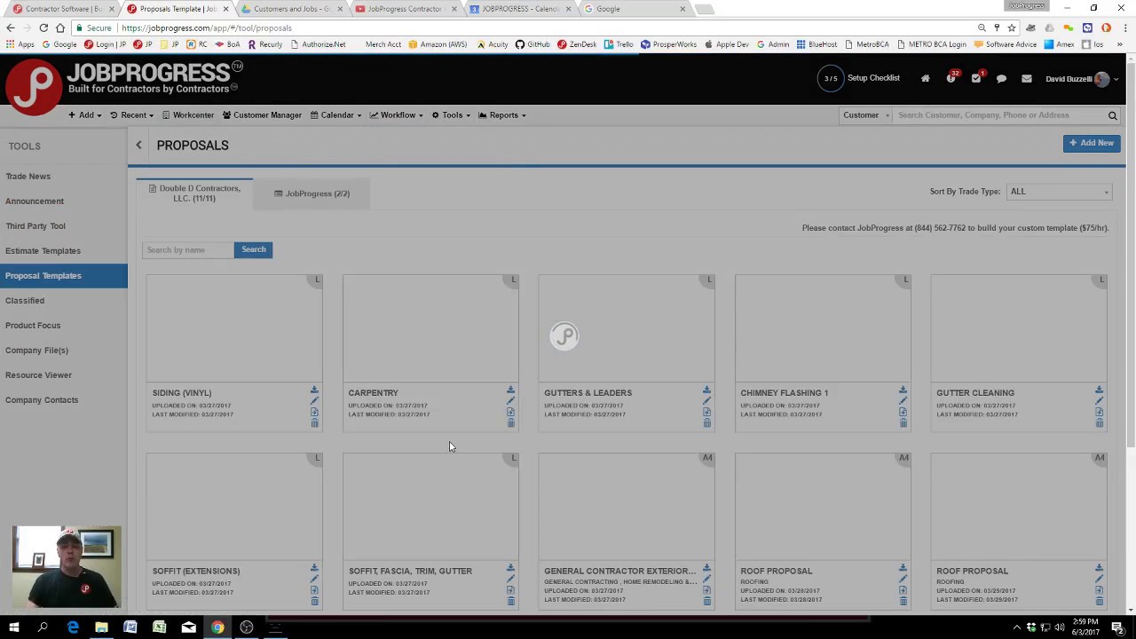The height and width of the screenshot is (639, 1136).
Task: Open the Siding (Vinyl) template thumbnail
Action: [x=234, y=328]
